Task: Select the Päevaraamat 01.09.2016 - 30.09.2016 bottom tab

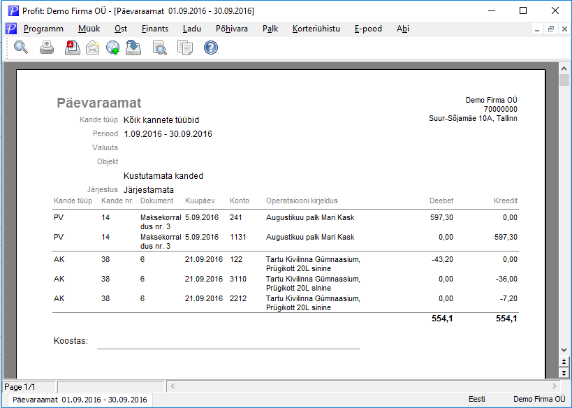Action: (x=80, y=400)
